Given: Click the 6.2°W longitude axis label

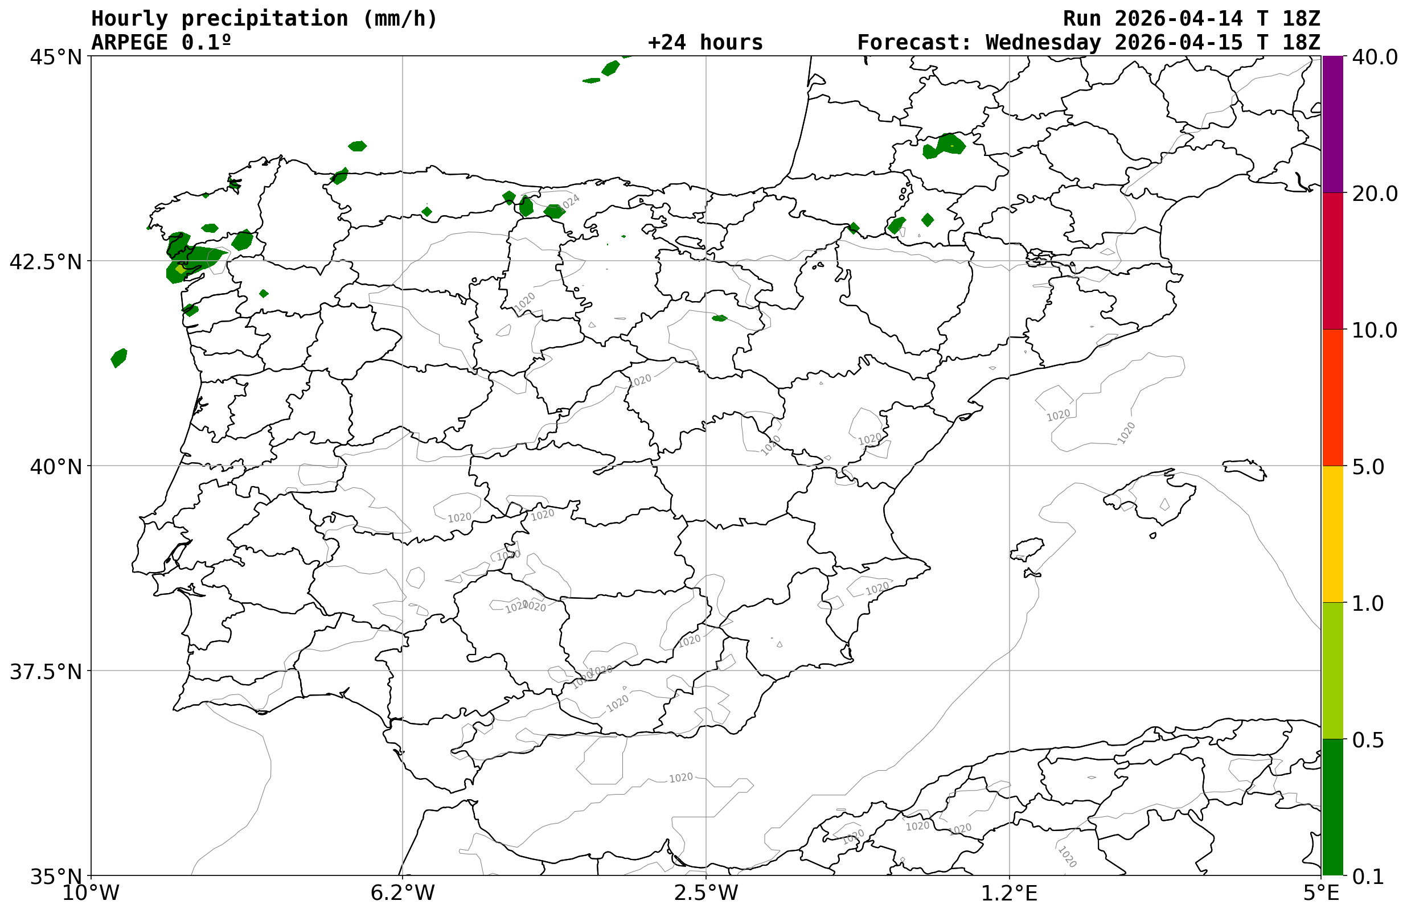Looking at the screenshot, I should click(x=402, y=893).
